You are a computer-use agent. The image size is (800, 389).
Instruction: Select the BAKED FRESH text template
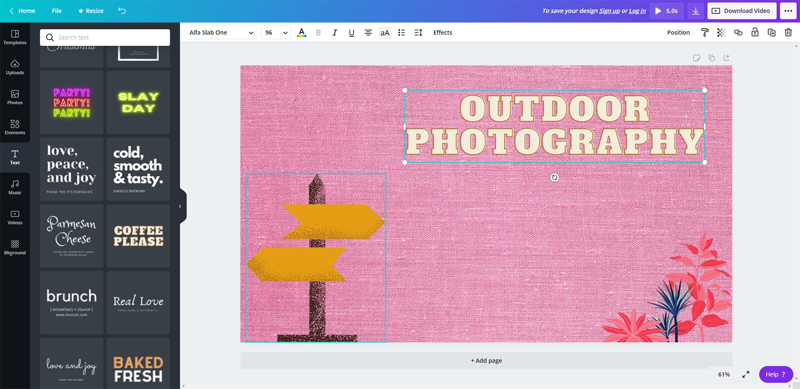(x=138, y=363)
